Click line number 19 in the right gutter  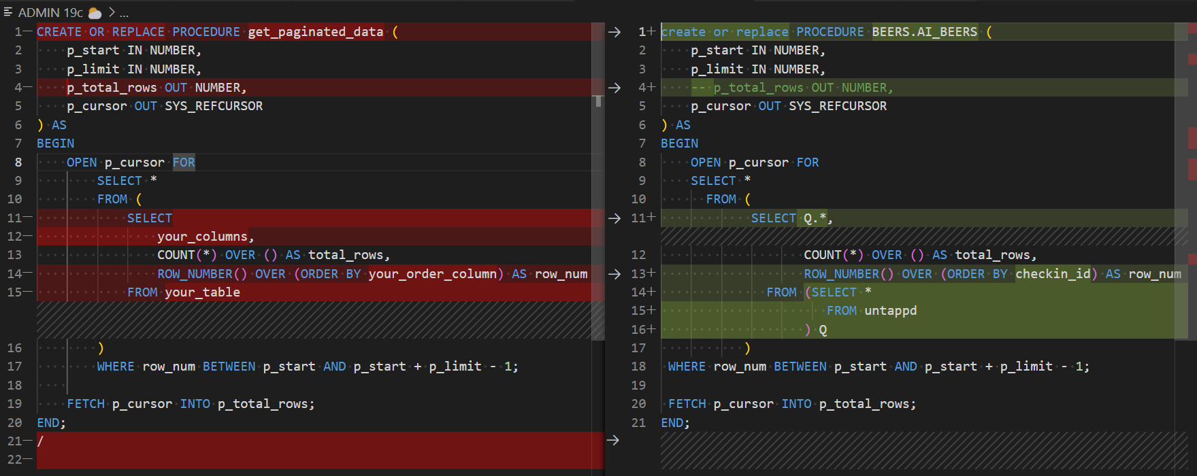638,386
